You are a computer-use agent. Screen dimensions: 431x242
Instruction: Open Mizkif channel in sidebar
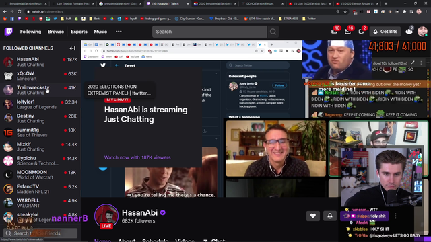[40, 147]
